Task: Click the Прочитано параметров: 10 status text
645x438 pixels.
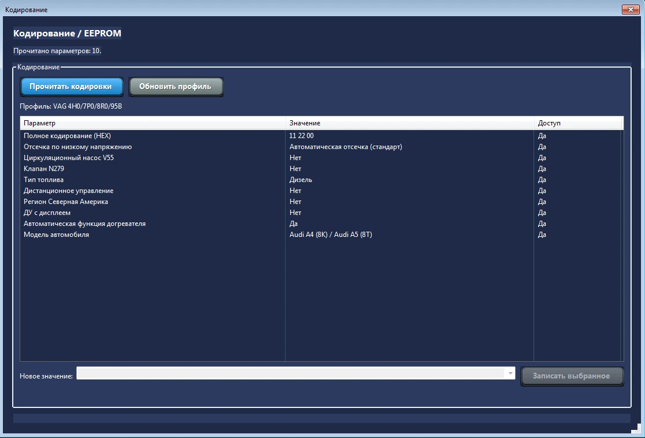Action: click(57, 51)
